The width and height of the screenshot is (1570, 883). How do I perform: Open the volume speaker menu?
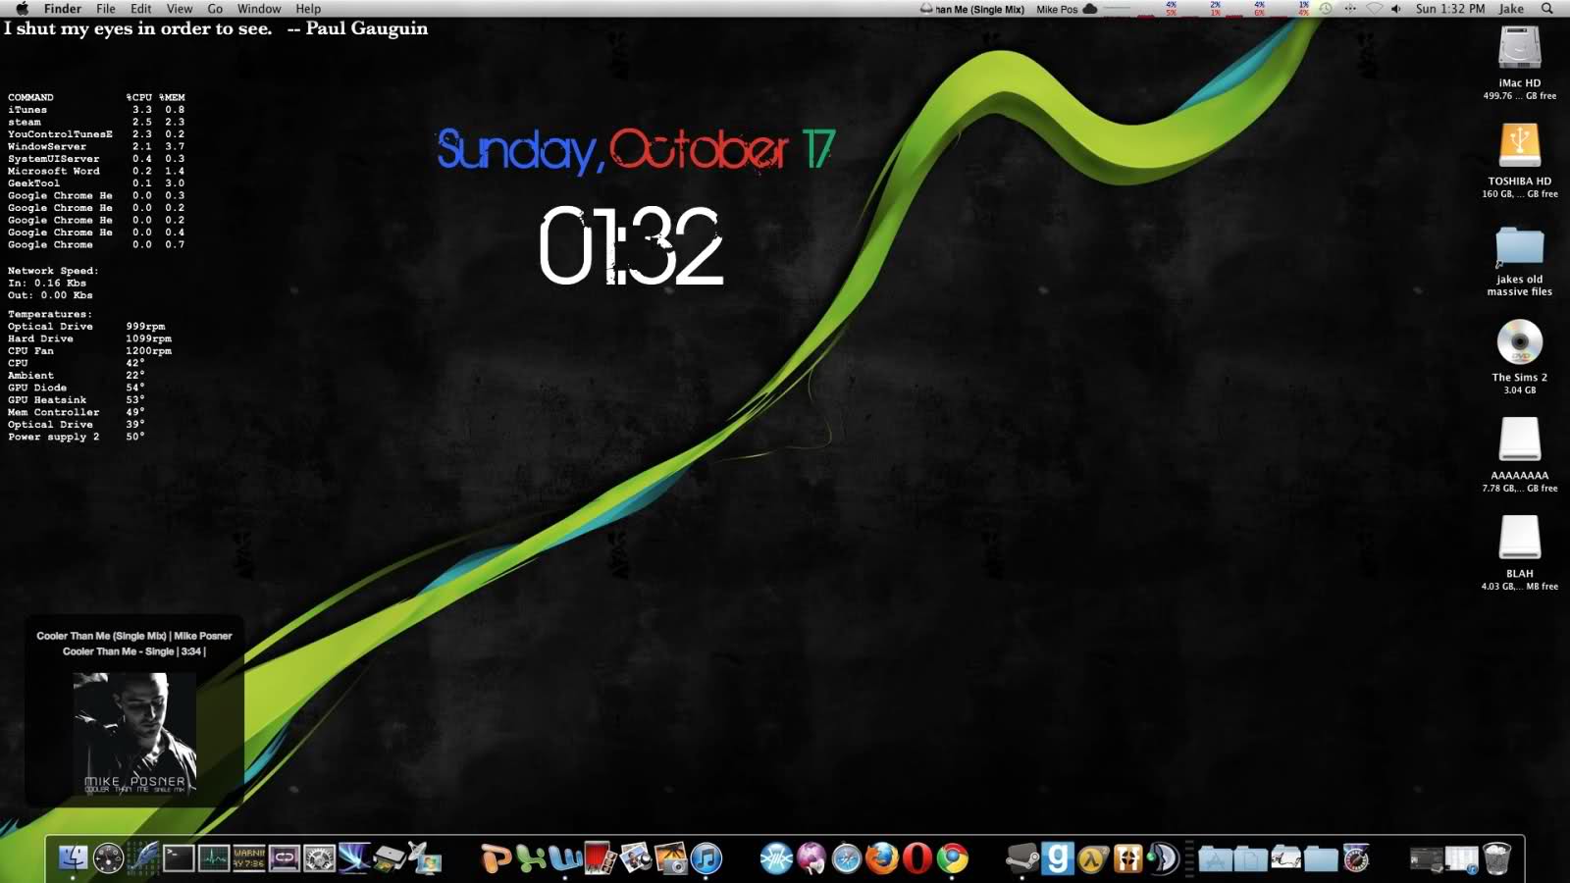point(1396,9)
